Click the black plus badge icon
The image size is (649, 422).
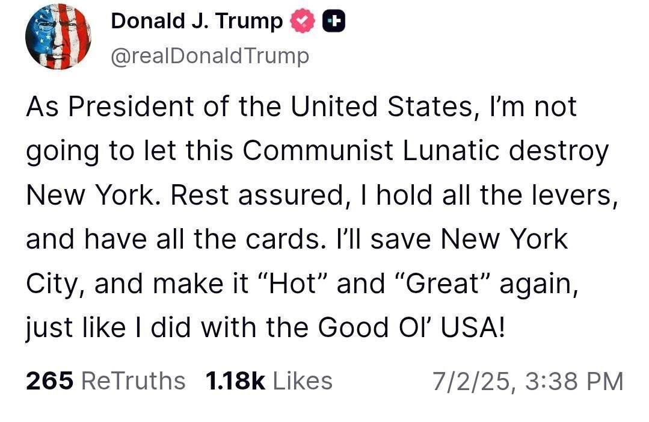(x=334, y=22)
